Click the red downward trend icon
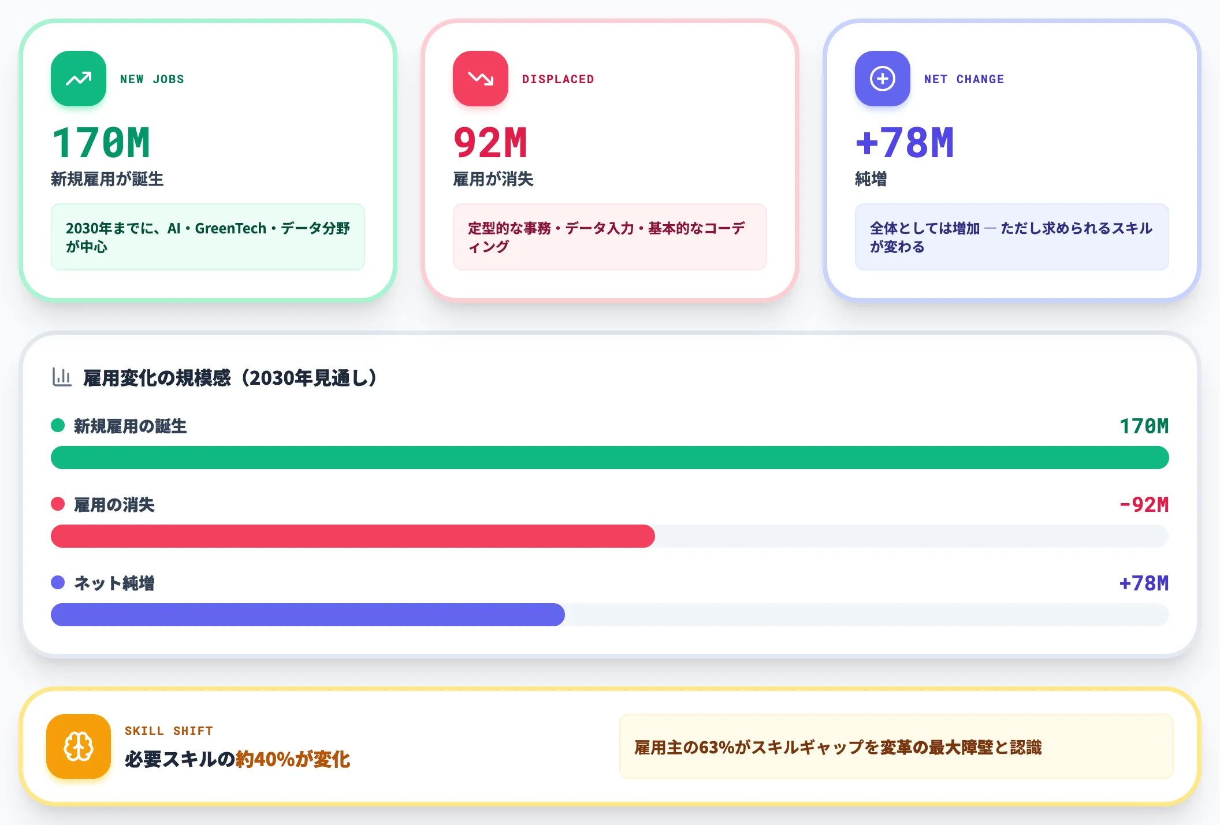Image resolution: width=1220 pixels, height=825 pixels. [x=481, y=79]
